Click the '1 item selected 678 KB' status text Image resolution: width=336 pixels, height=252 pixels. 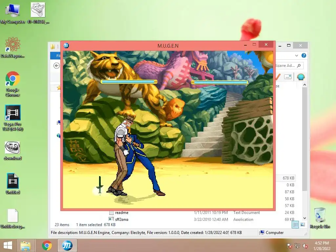point(96,224)
